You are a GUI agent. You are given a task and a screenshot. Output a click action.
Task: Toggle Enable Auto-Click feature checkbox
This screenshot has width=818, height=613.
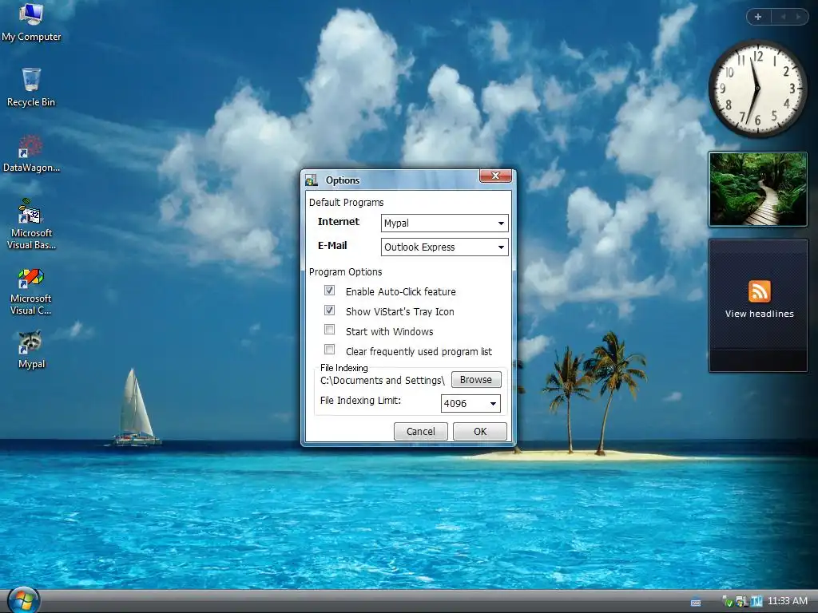point(329,291)
